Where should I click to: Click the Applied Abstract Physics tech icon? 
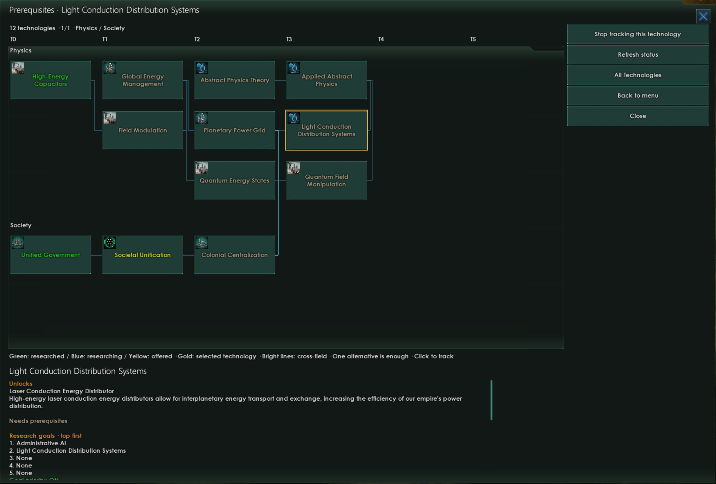(293, 68)
